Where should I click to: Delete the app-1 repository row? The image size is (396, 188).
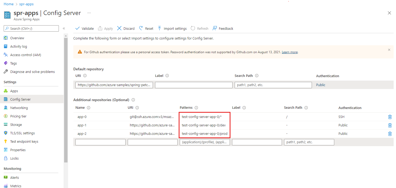click(390, 125)
